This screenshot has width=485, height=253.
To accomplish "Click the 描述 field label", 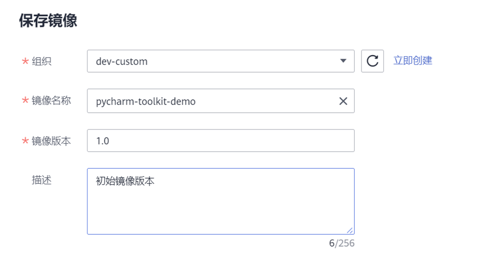I will click(42, 180).
